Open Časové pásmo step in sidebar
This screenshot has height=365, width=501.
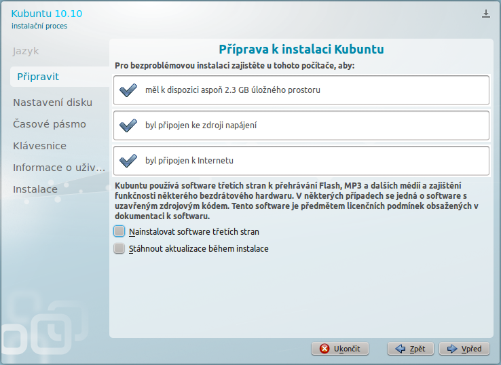coord(50,124)
